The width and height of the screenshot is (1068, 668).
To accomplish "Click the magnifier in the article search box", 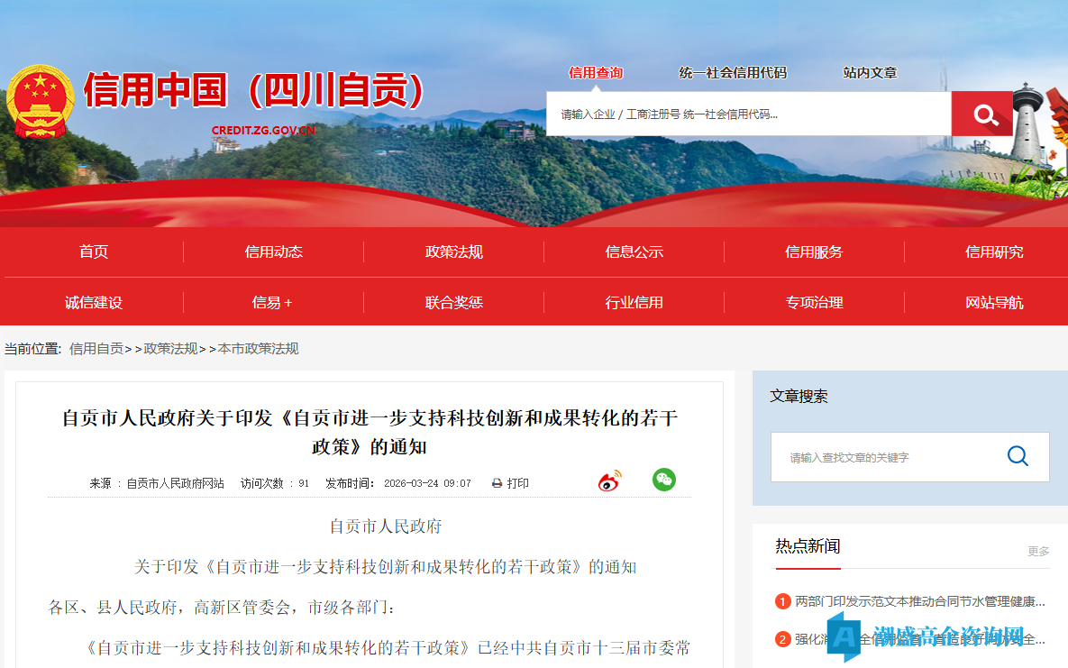I will click(x=1018, y=456).
